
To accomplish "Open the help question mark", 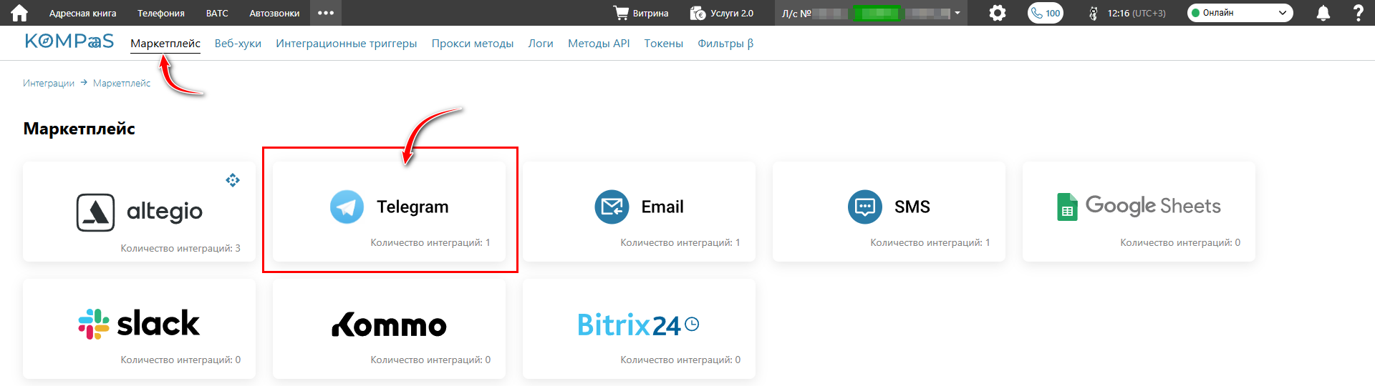I will [x=1358, y=13].
